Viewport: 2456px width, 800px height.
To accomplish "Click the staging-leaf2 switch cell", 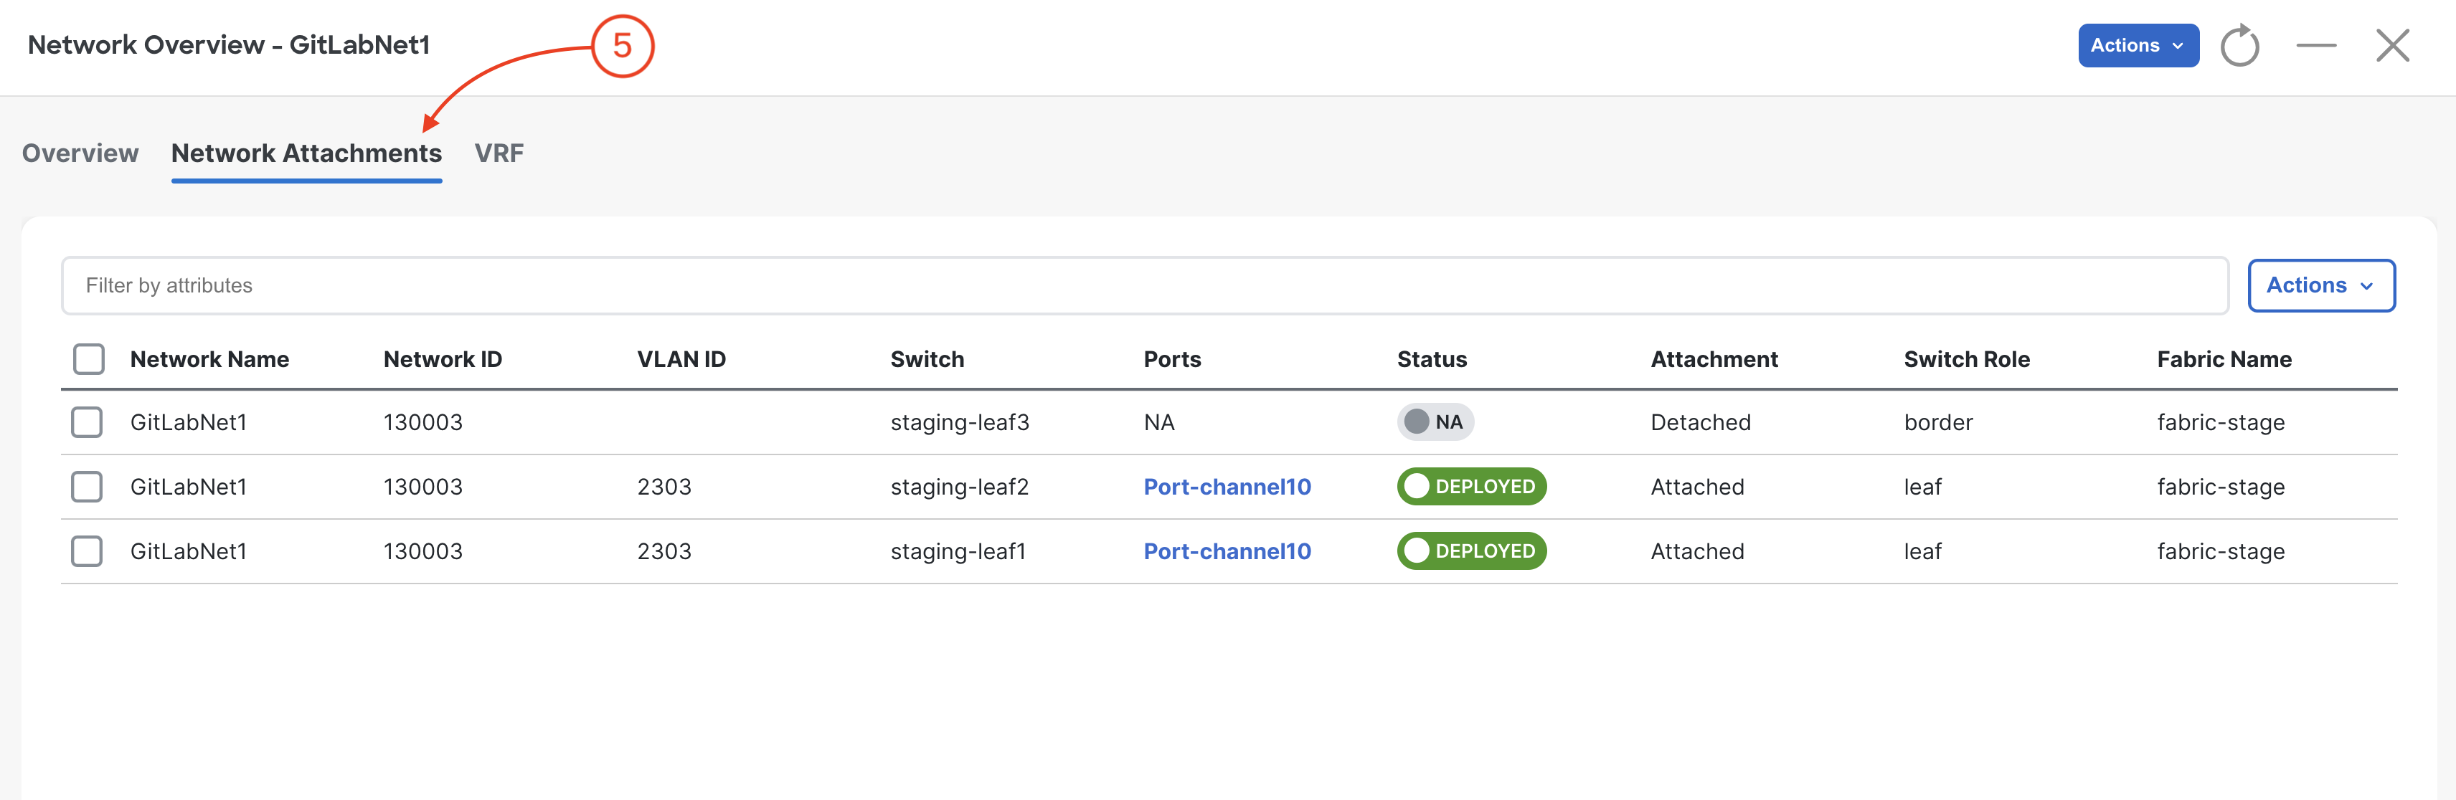I will tap(959, 487).
